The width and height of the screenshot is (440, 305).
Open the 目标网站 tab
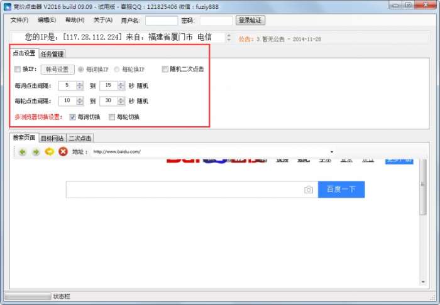click(52, 138)
